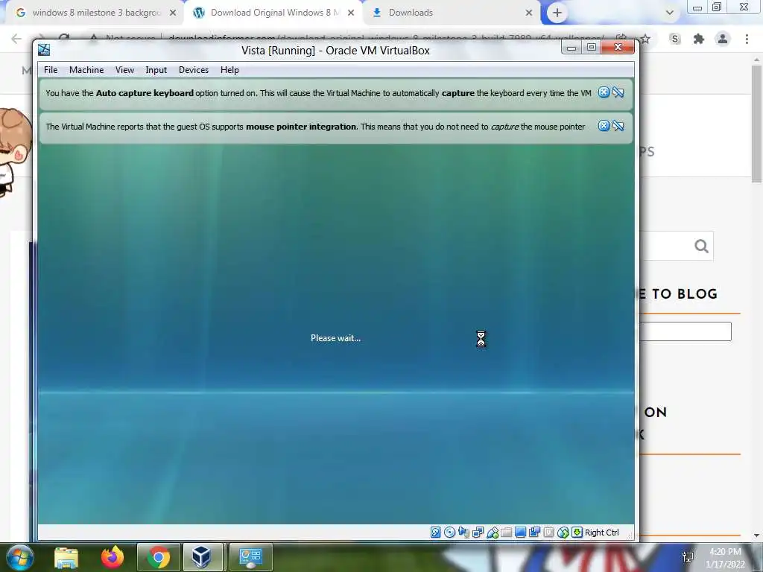Click the network adapters status icon
Viewport: 763px width, 572px height.
[x=478, y=533]
